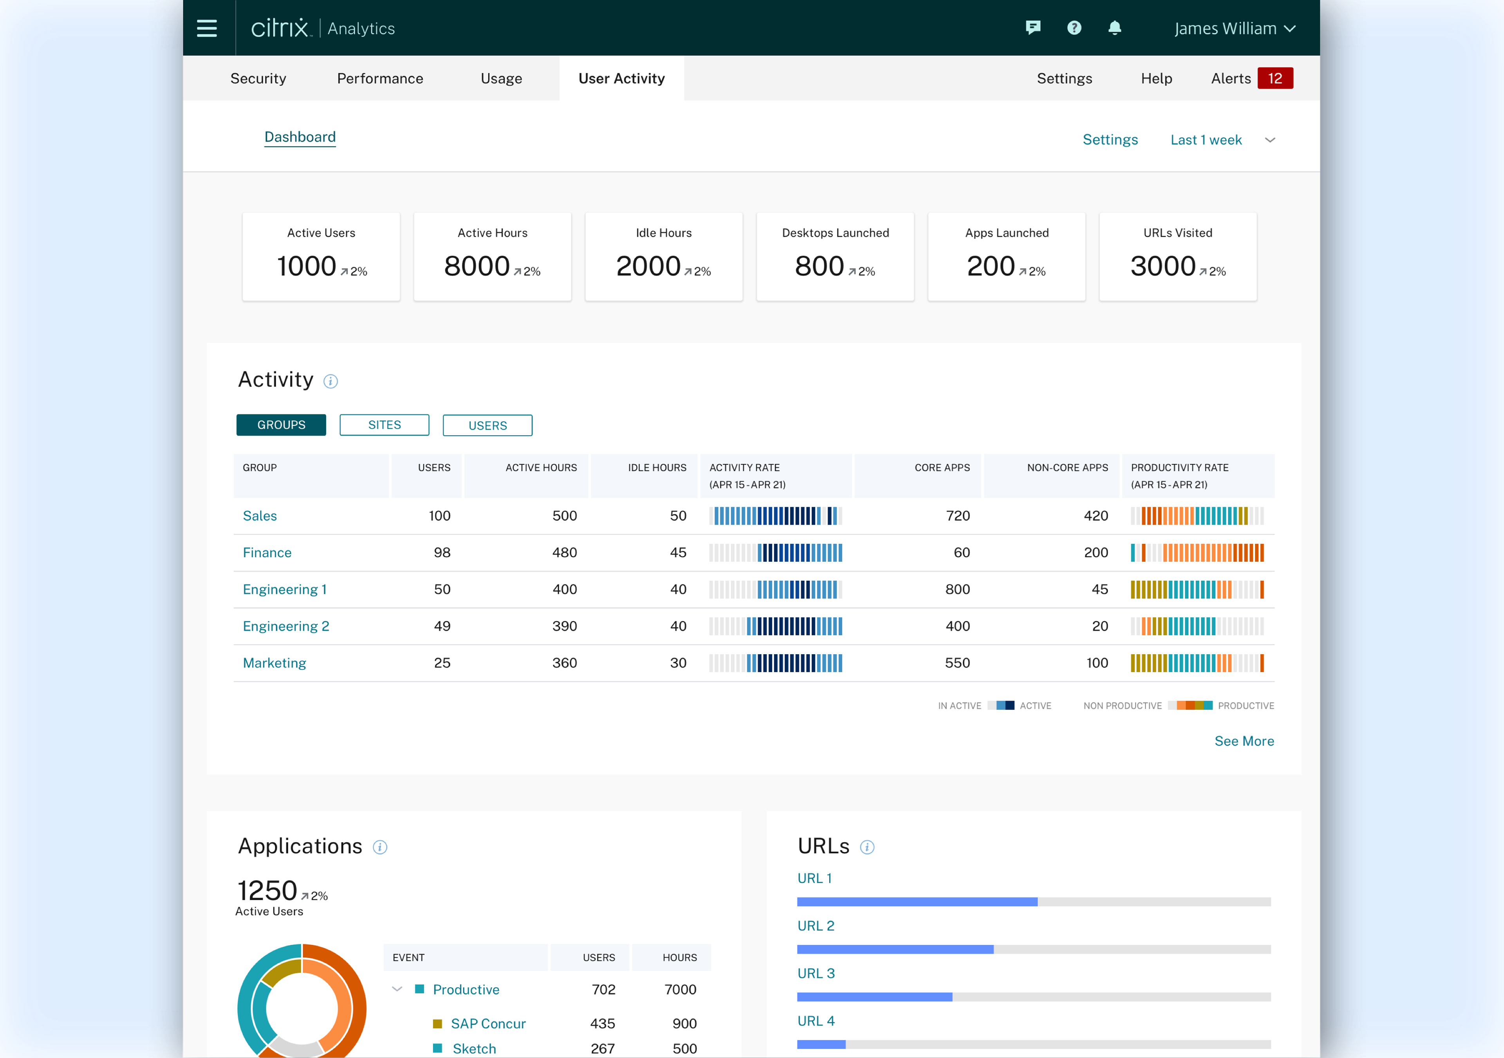Screen dimensions: 1504x1058
Task: Switch activity view to SITES
Action: tap(385, 425)
